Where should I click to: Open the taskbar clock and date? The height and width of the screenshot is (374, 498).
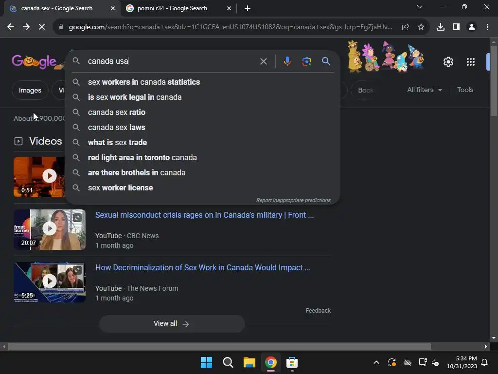(x=462, y=362)
